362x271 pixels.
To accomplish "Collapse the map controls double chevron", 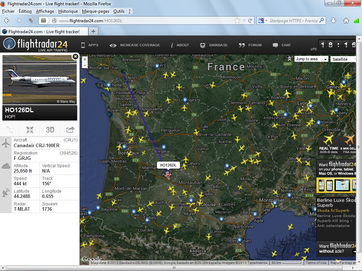I will click(x=290, y=59).
